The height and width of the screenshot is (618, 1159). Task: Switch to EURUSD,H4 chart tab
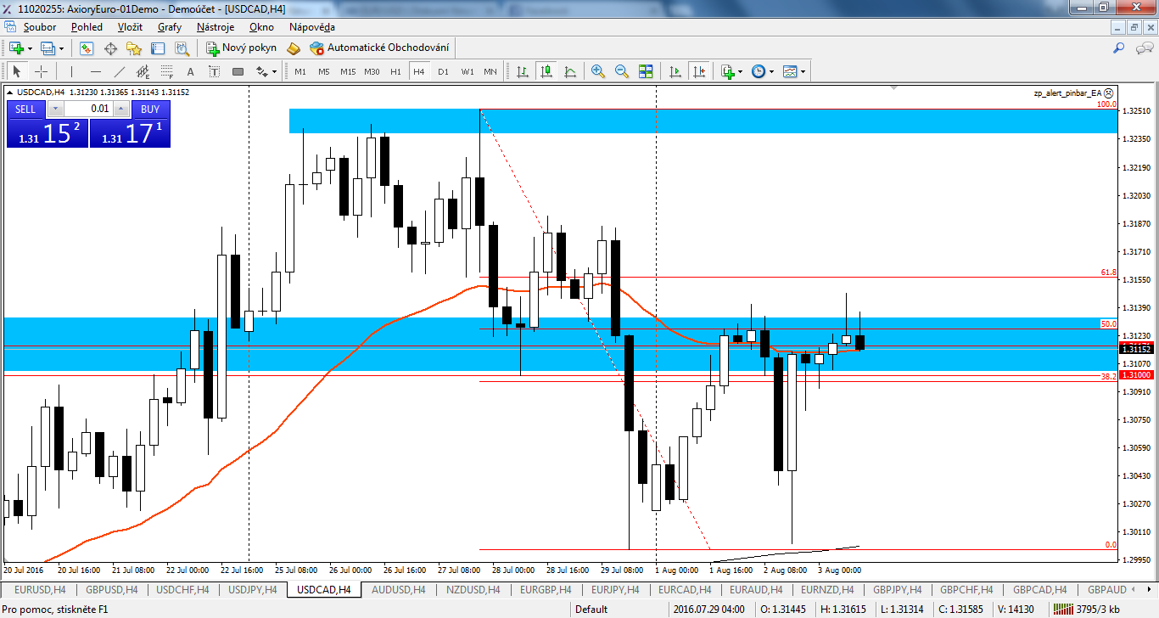(x=38, y=589)
